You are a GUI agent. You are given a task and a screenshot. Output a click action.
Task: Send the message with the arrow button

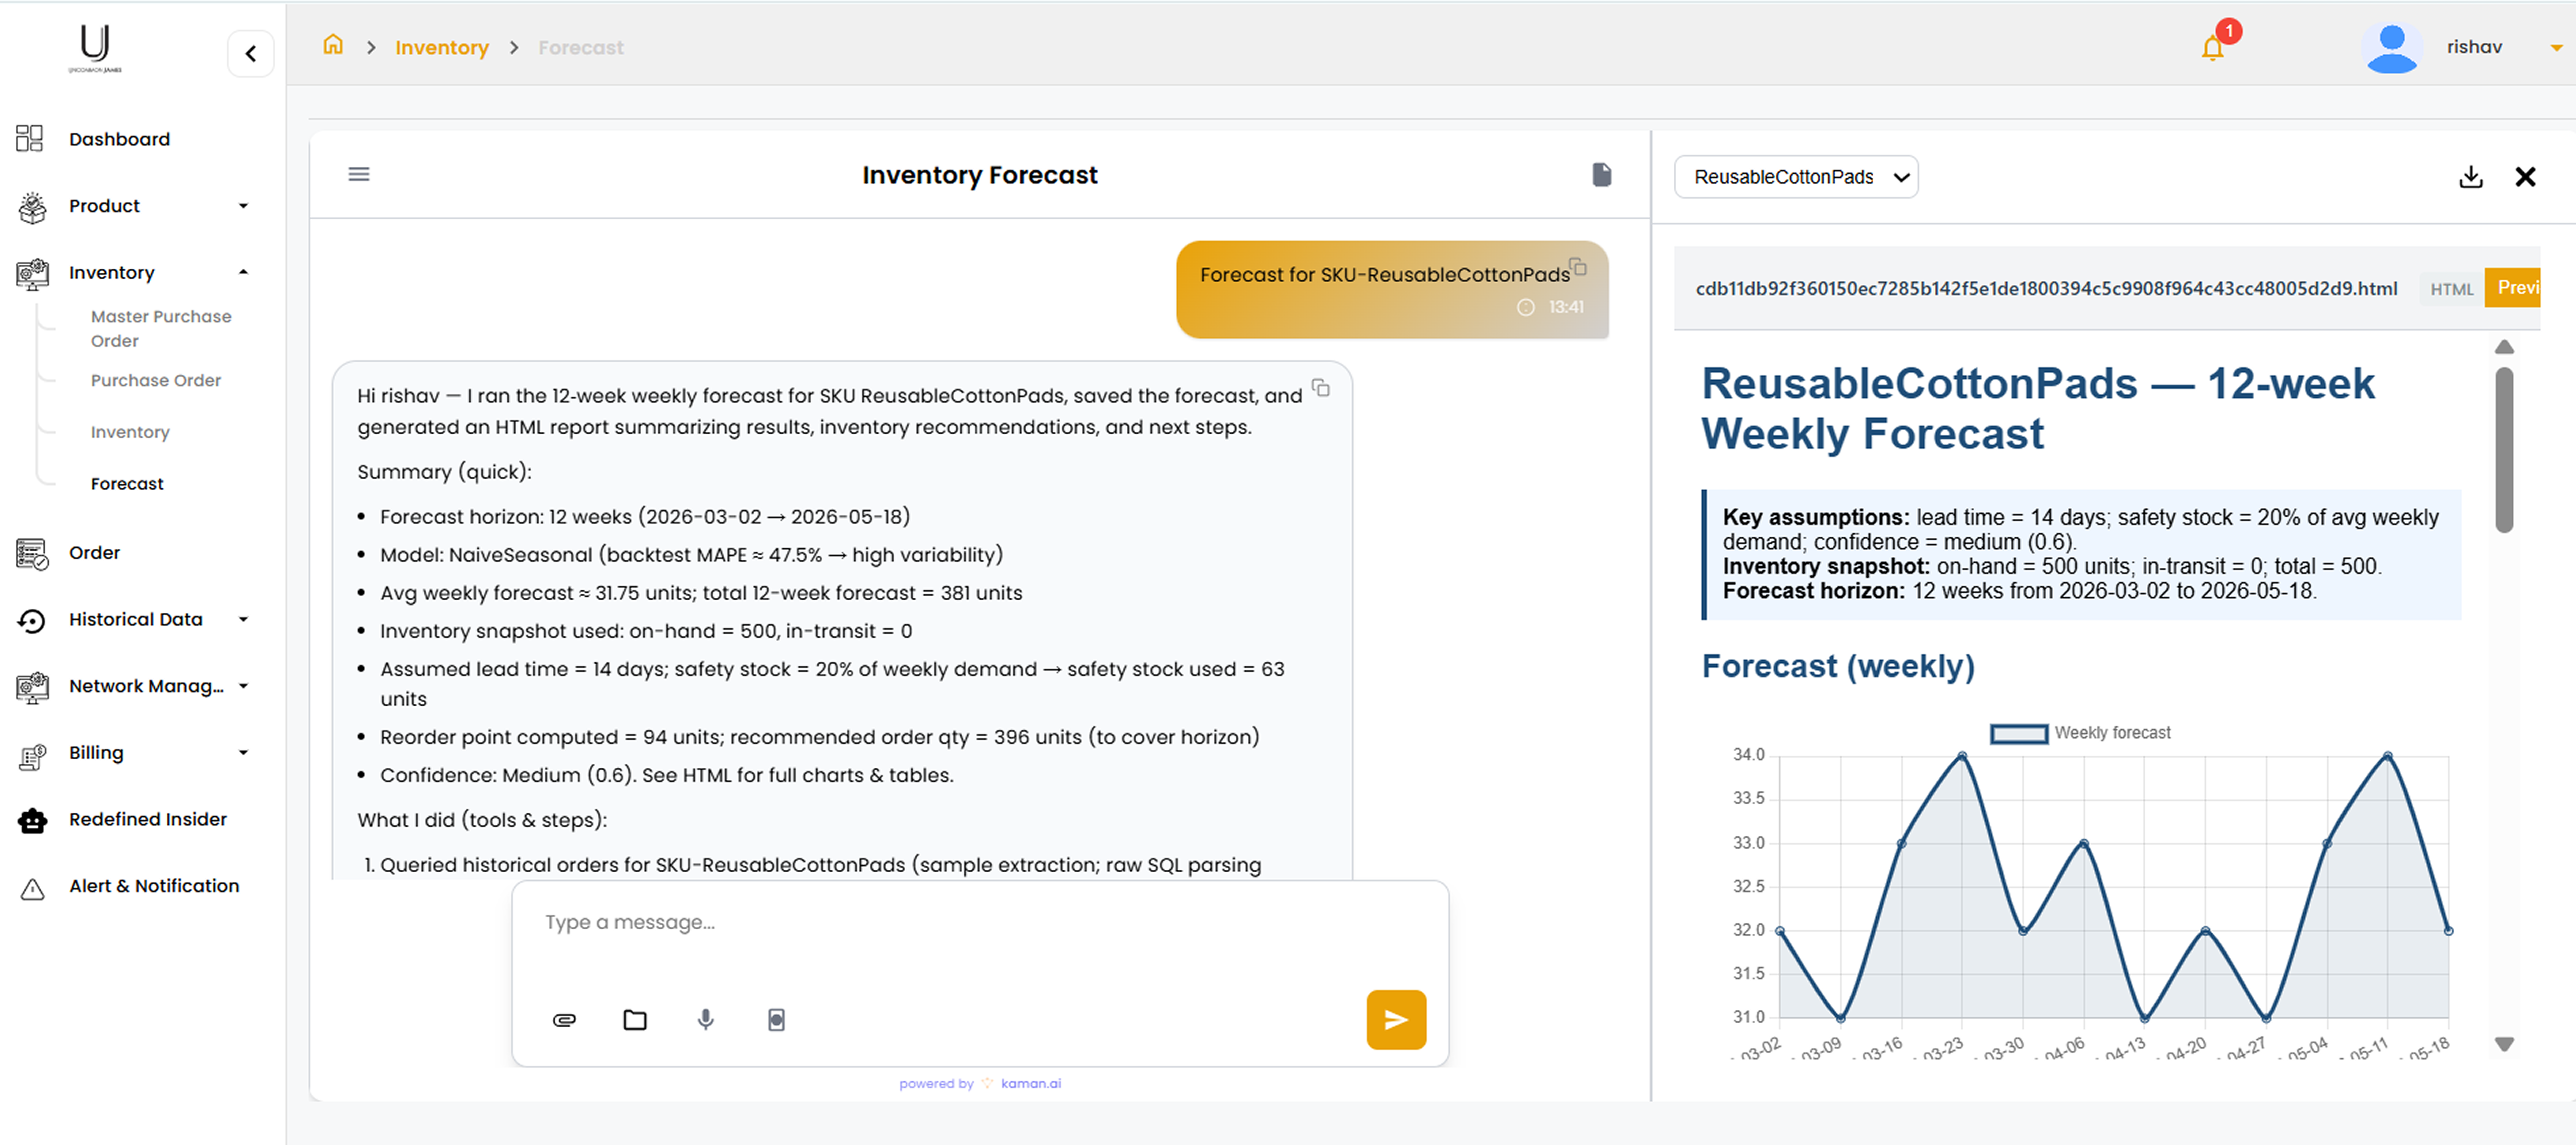1396,1020
